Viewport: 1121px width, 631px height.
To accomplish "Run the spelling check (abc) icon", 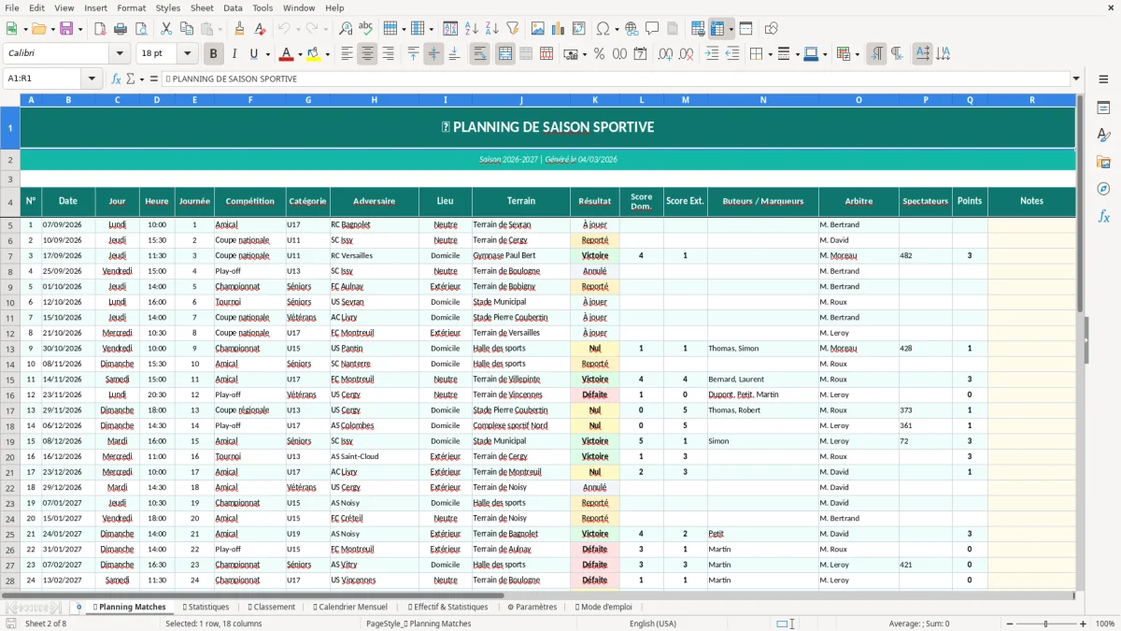I will pos(365,29).
